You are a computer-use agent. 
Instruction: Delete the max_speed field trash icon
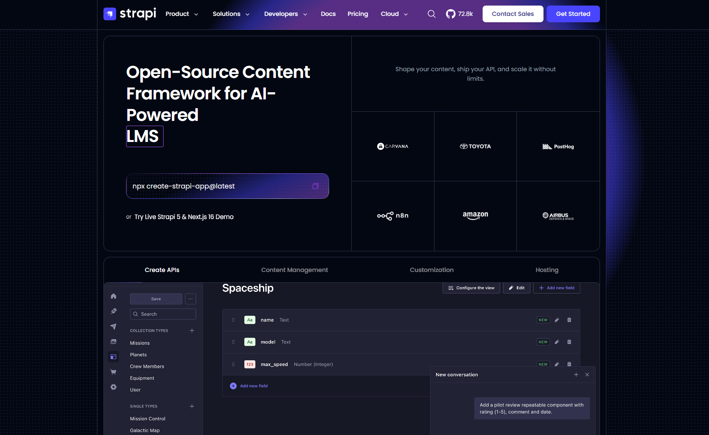569,364
